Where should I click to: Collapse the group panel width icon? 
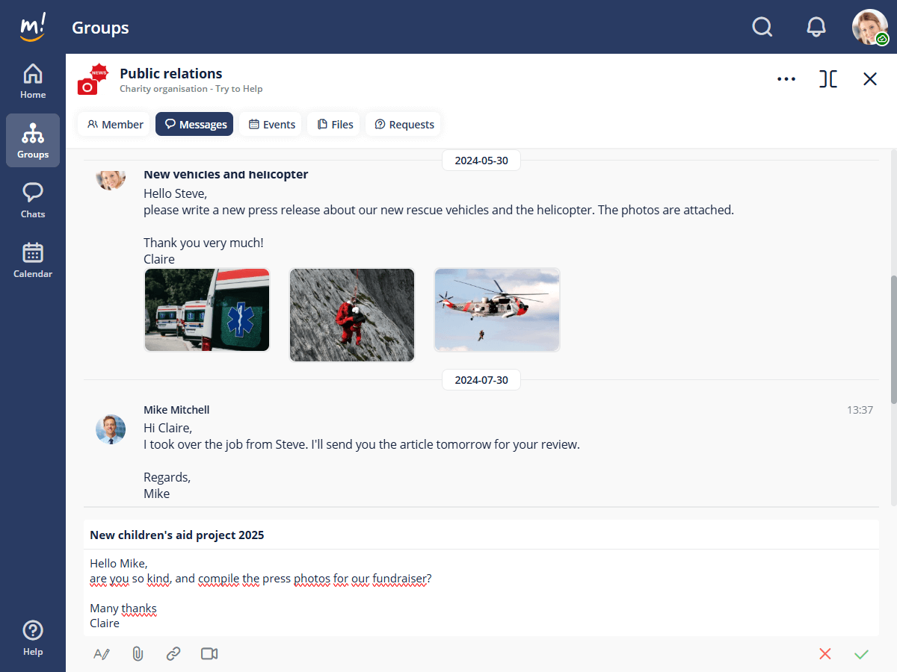coord(828,78)
